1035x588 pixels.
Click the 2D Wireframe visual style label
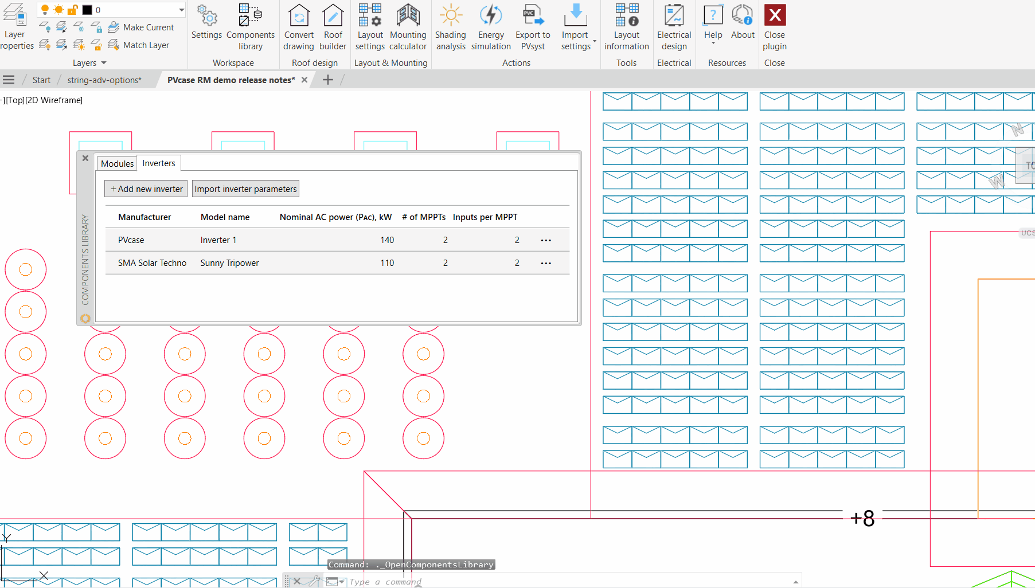[54, 100]
